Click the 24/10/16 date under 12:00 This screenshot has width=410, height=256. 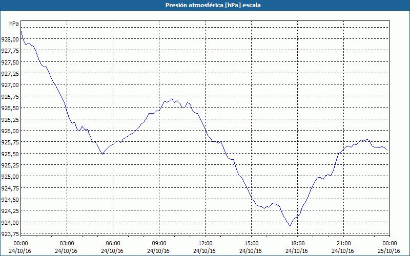pos(204,251)
